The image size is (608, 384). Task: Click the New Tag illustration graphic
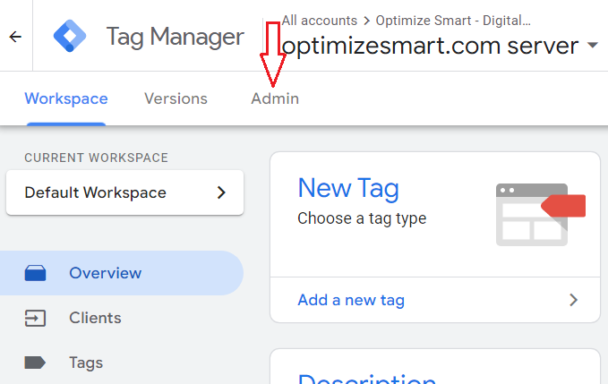click(x=539, y=213)
